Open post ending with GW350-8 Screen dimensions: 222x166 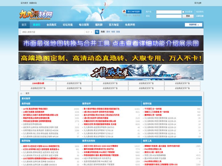[x=39, y=162]
